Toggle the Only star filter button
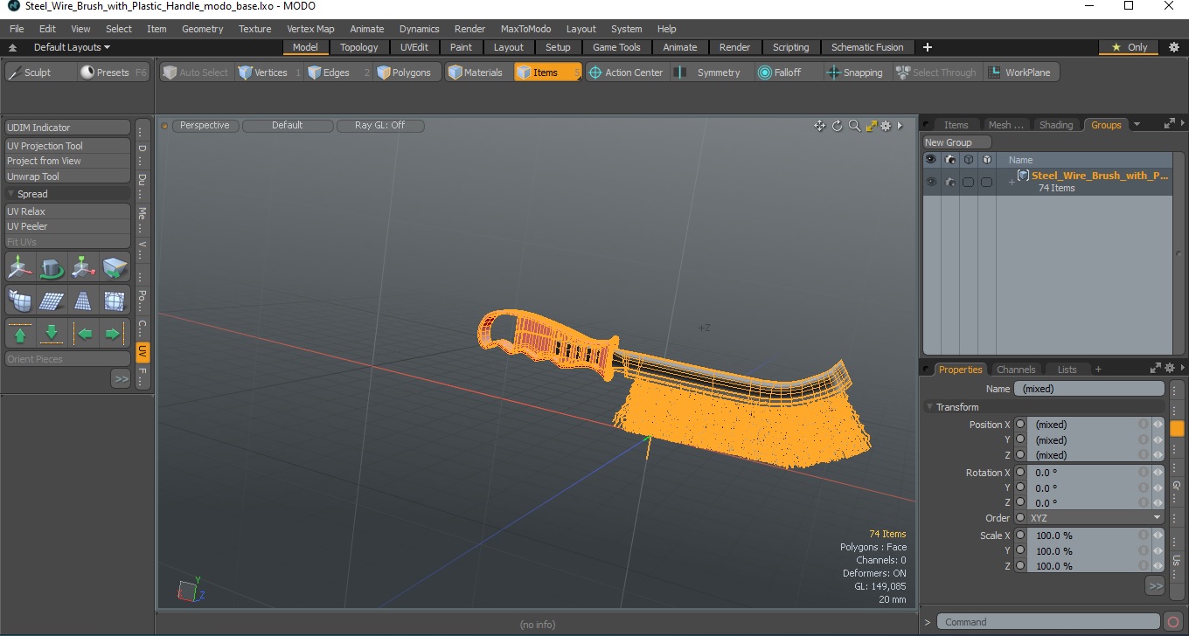1189x636 pixels. tap(1130, 47)
